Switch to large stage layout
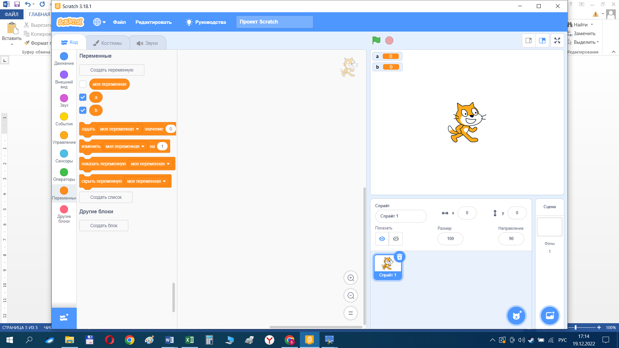Screen dimensions: 619x348 [x=542, y=41]
